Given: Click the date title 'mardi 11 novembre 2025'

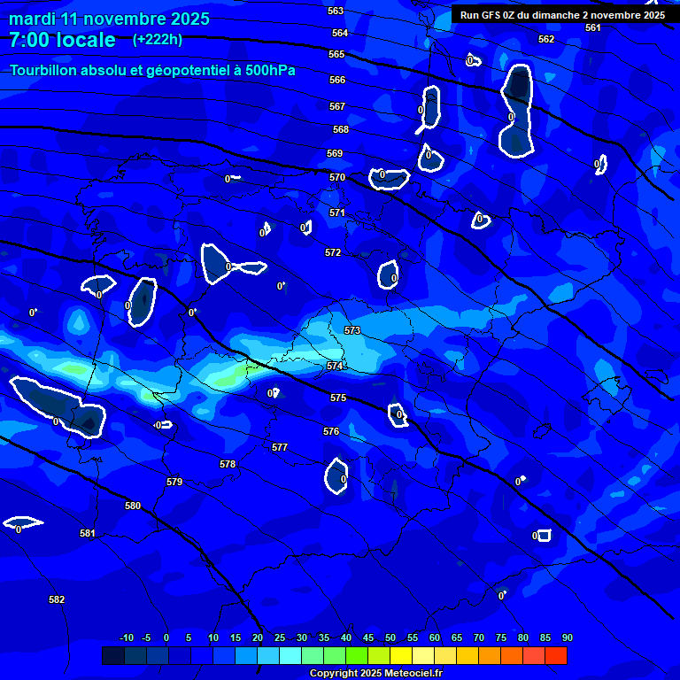Looking at the screenshot, I should coord(109,19).
